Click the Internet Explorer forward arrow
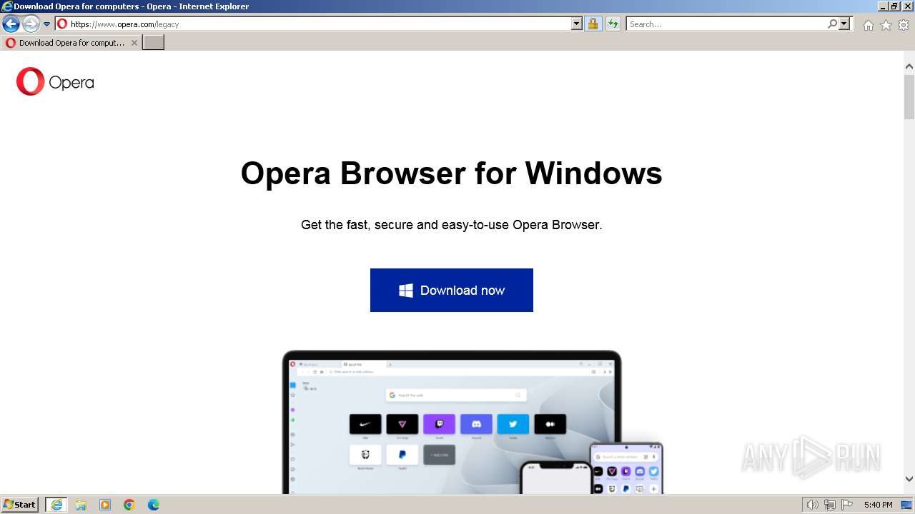Viewport: 915px width, 514px height. click(x=31, y=24)
